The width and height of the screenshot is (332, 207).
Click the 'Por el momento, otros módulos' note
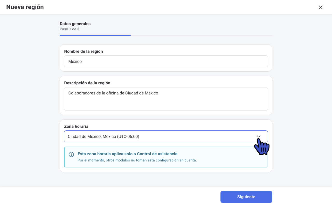pyautogui.click(x=137, y=160)
